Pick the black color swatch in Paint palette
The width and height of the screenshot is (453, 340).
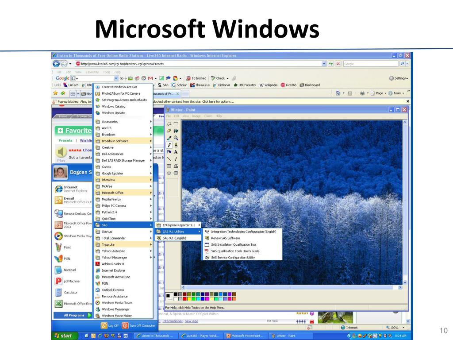tap(175, 294)
